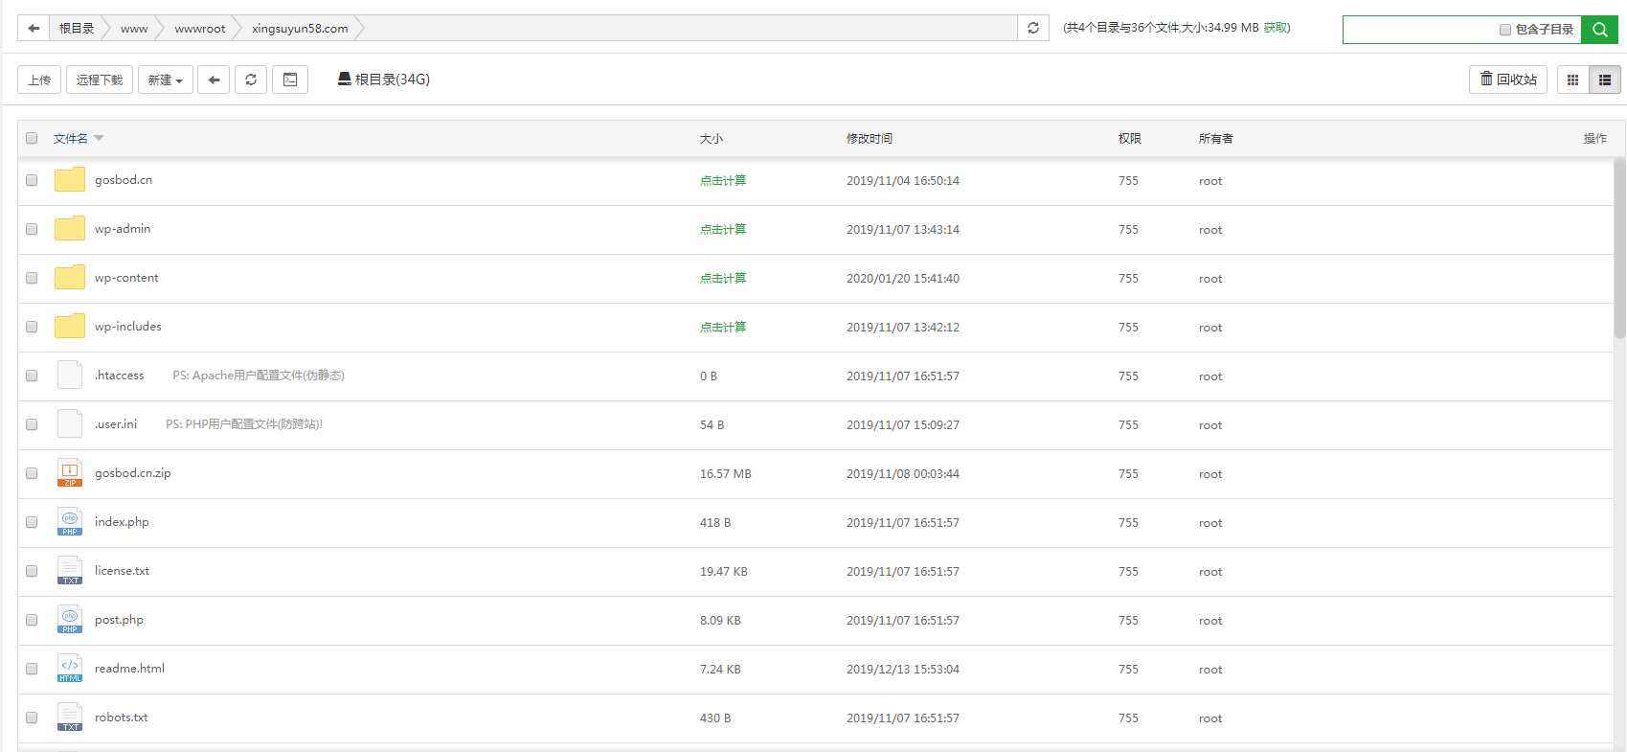1627x752 pixels.
Task: Click the 修改时间 column header
Action: click(870, 138)
